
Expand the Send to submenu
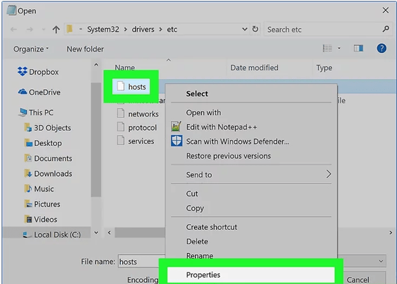click(x=251, y=174)
